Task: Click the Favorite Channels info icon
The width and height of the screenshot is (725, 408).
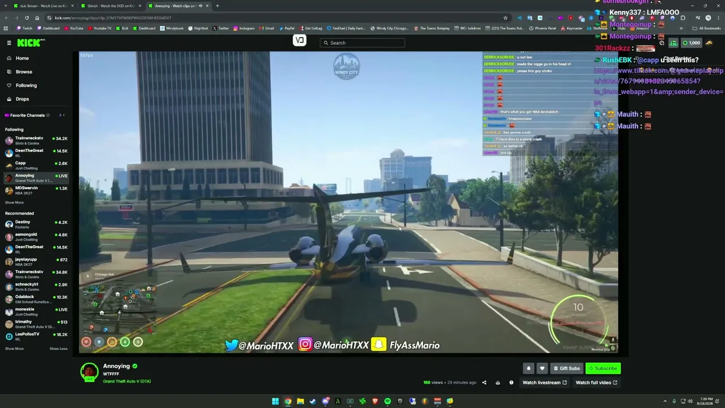Action: 48,115
